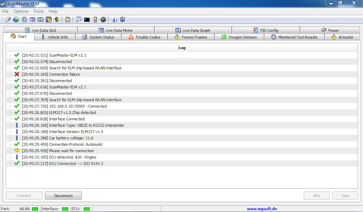This screenshot has height=212, width=363.
Task: Select the 'Connection failure' log row
Action: click(182, 74)
